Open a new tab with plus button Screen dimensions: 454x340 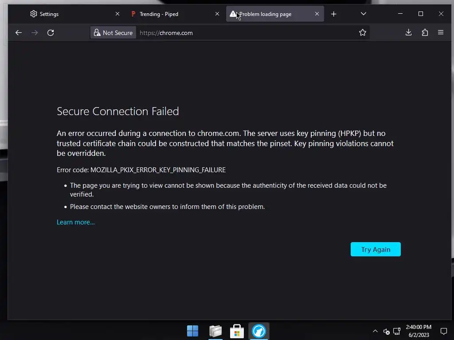(334, 14)
